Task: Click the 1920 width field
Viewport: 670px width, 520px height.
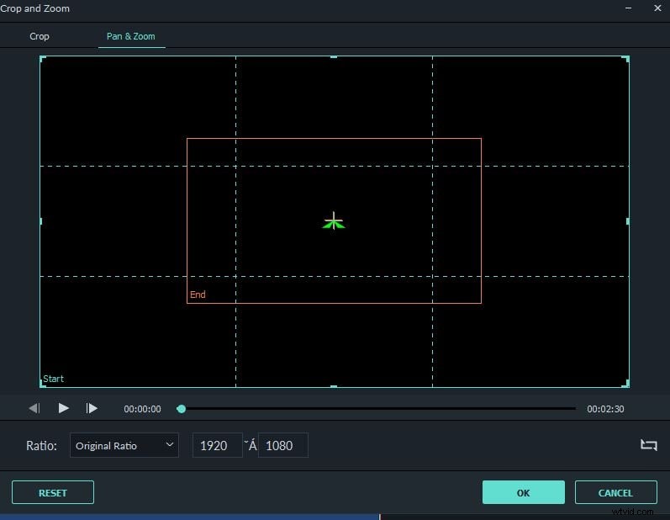Action: click(x=218, y=446)
